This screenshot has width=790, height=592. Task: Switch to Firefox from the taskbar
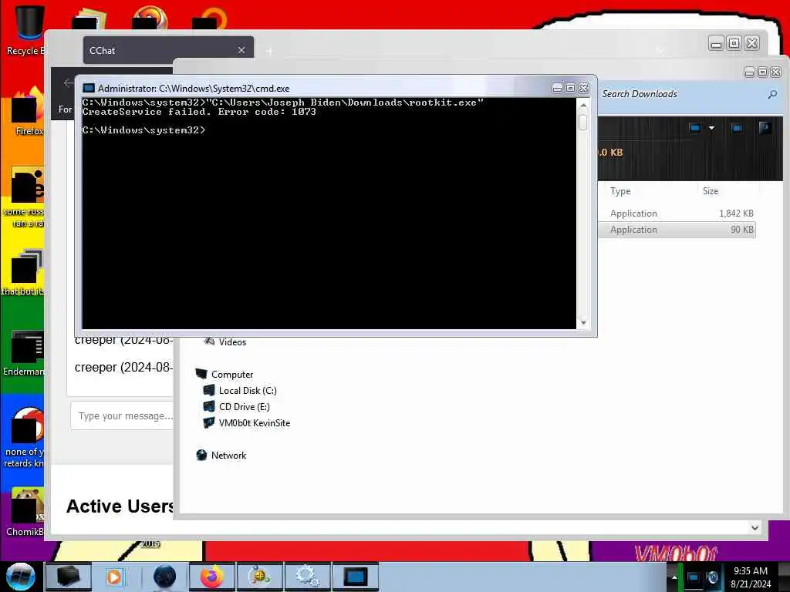[x=212, y=577]
